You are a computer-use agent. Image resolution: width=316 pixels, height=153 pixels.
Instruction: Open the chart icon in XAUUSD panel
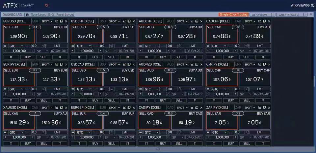57,107
